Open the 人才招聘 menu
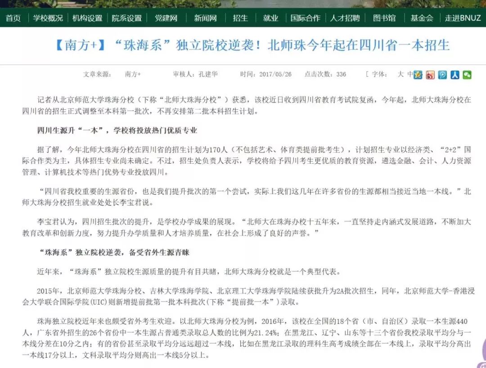 (345, 18)
